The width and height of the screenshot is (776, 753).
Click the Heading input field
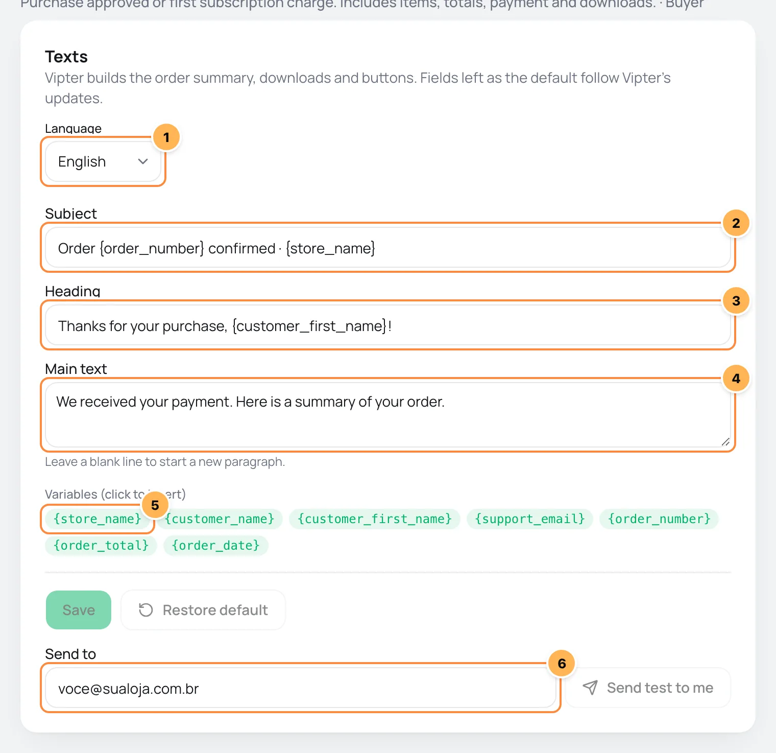point(388,325)
